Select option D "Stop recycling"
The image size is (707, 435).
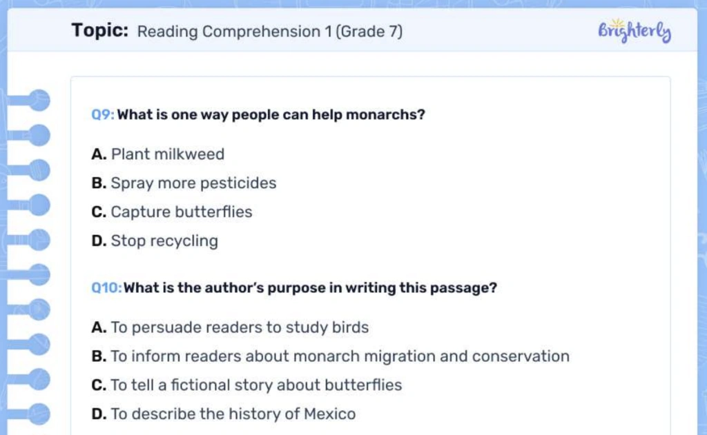point(164,241)
